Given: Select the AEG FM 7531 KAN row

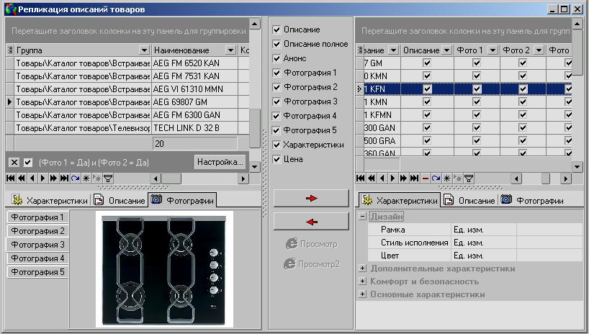Looking at the screenshot, I should click(x=127, y=76).
